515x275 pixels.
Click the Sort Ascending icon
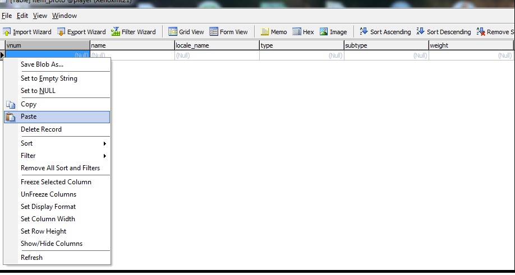coord(364,31)
